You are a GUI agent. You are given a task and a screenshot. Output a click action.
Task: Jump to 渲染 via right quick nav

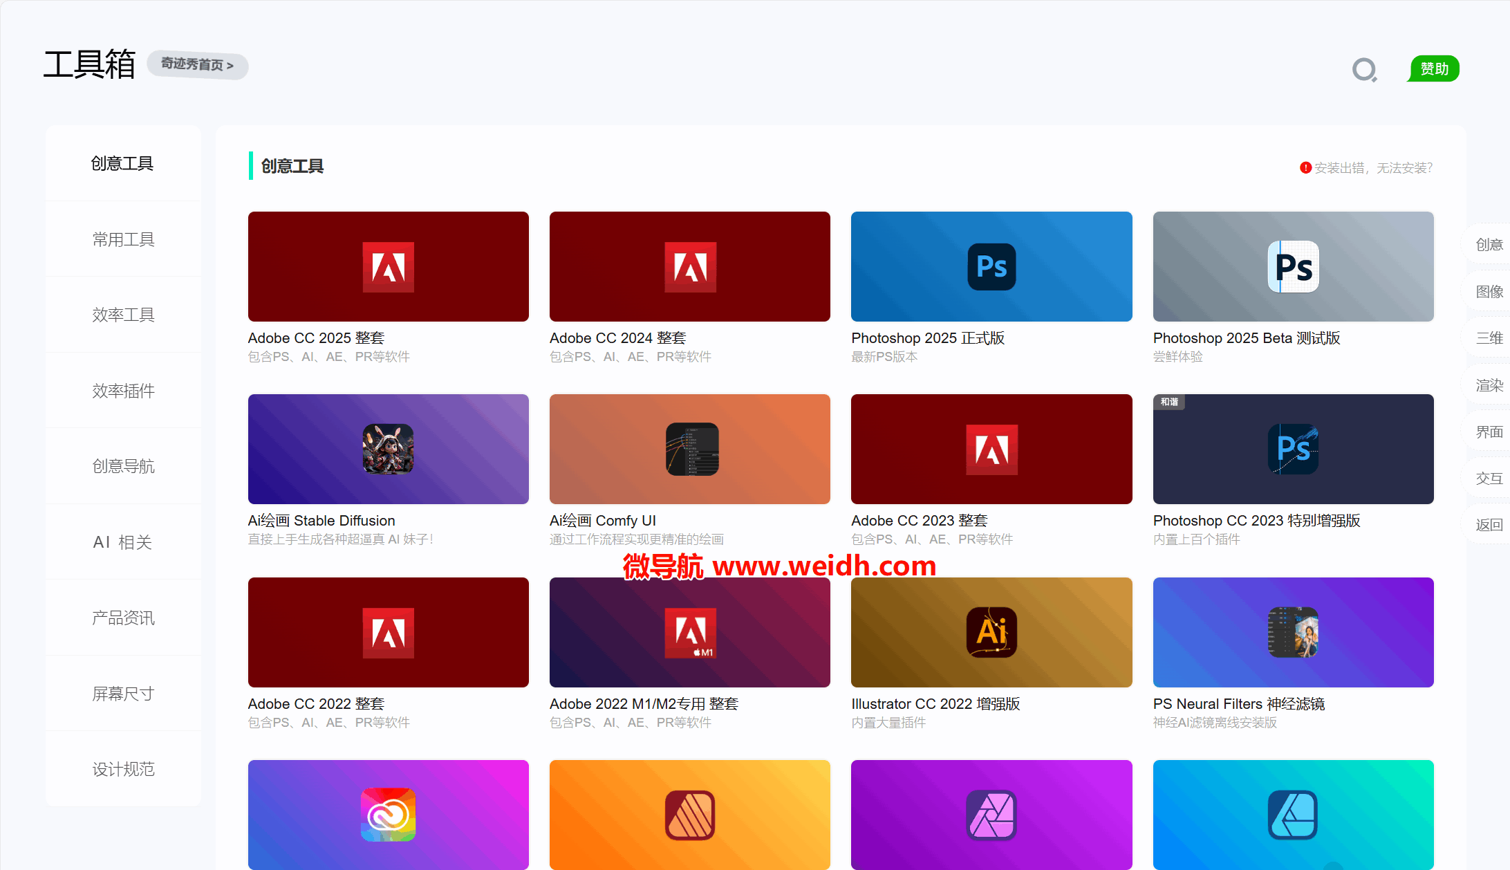[1489, 385]
